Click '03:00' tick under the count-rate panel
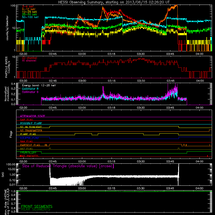This screenshot has height=215, width=215. (x=82, y=54)
